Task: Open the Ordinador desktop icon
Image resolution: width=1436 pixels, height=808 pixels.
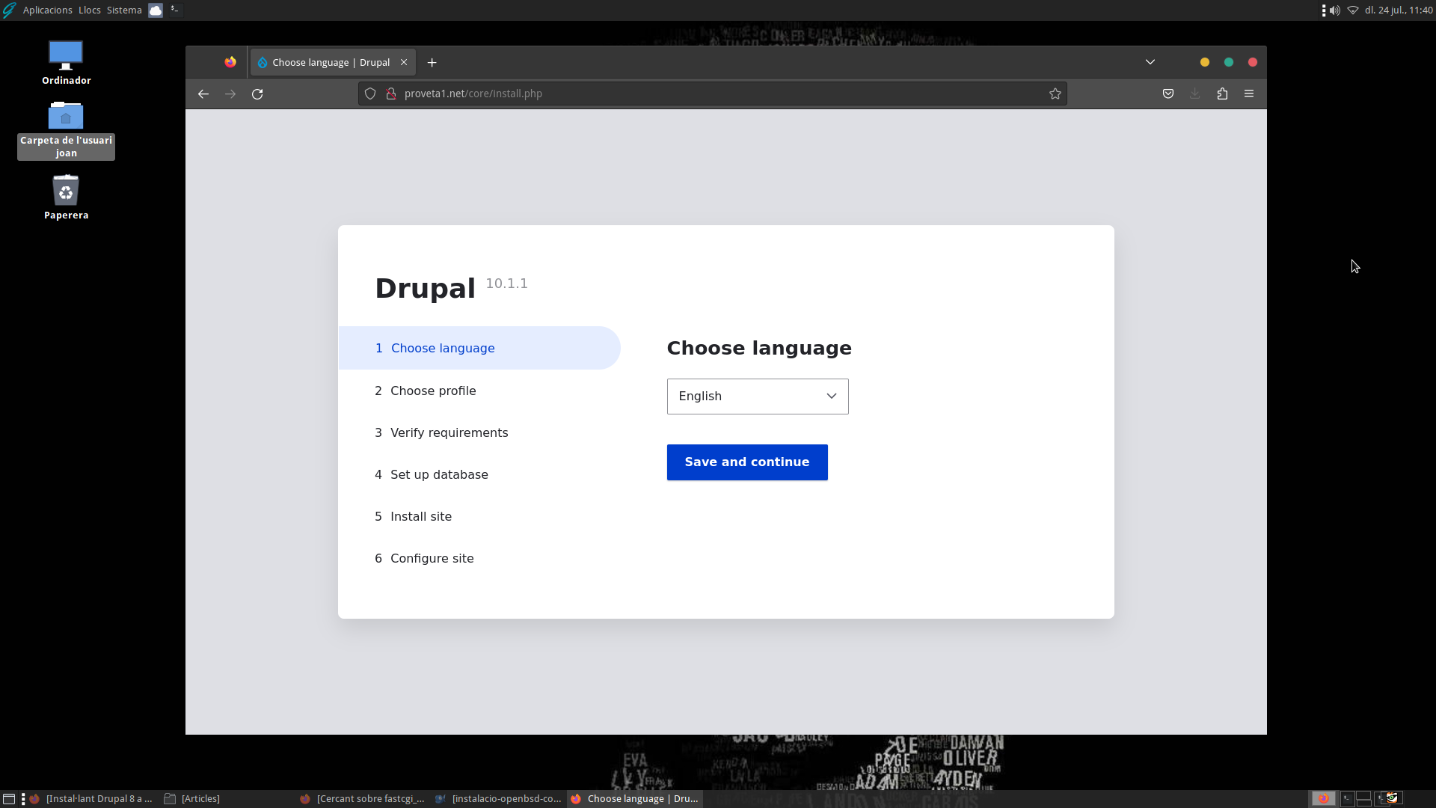Action: tap(66, 63)
